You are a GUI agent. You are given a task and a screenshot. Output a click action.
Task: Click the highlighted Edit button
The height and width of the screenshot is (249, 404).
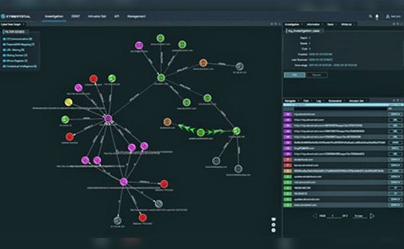coord(295,75)
